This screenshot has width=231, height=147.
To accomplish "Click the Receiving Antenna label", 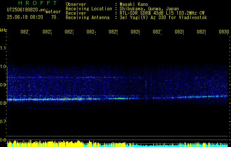I will [87, 18].
